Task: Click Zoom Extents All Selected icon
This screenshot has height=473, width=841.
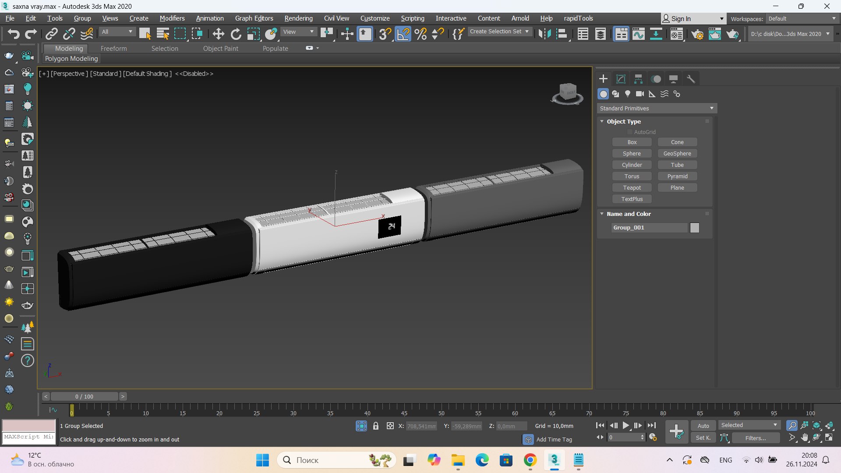Action: click(829, 425)
